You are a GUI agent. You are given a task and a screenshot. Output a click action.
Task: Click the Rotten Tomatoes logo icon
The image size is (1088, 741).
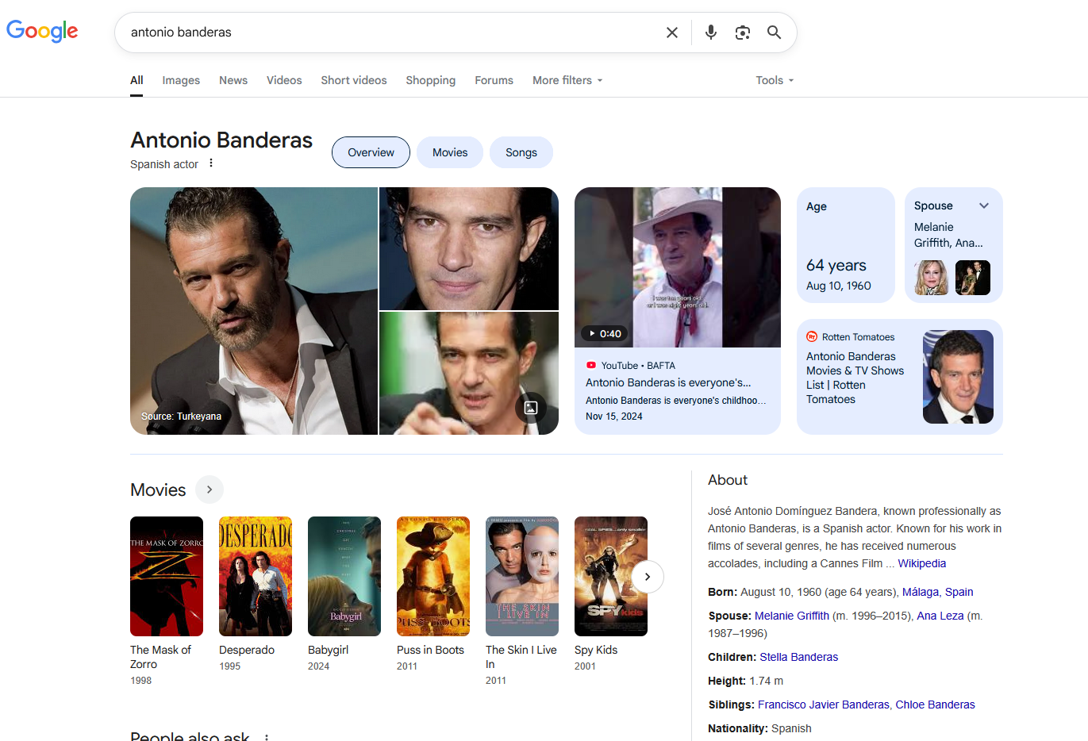point(812,337)
